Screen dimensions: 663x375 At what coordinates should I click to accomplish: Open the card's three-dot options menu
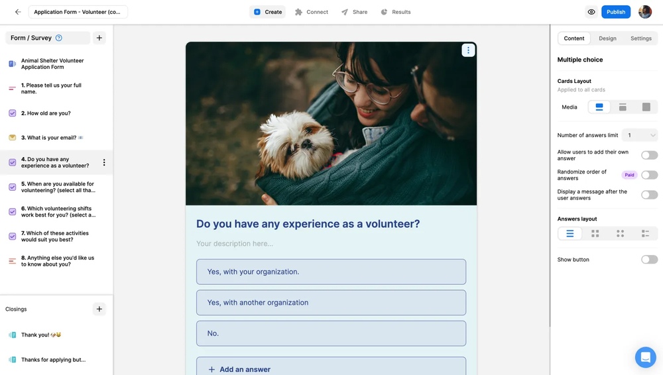(x=468, y=50)
